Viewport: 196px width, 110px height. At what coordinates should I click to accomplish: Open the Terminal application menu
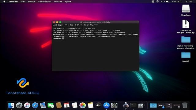click(x=13, y=2)
